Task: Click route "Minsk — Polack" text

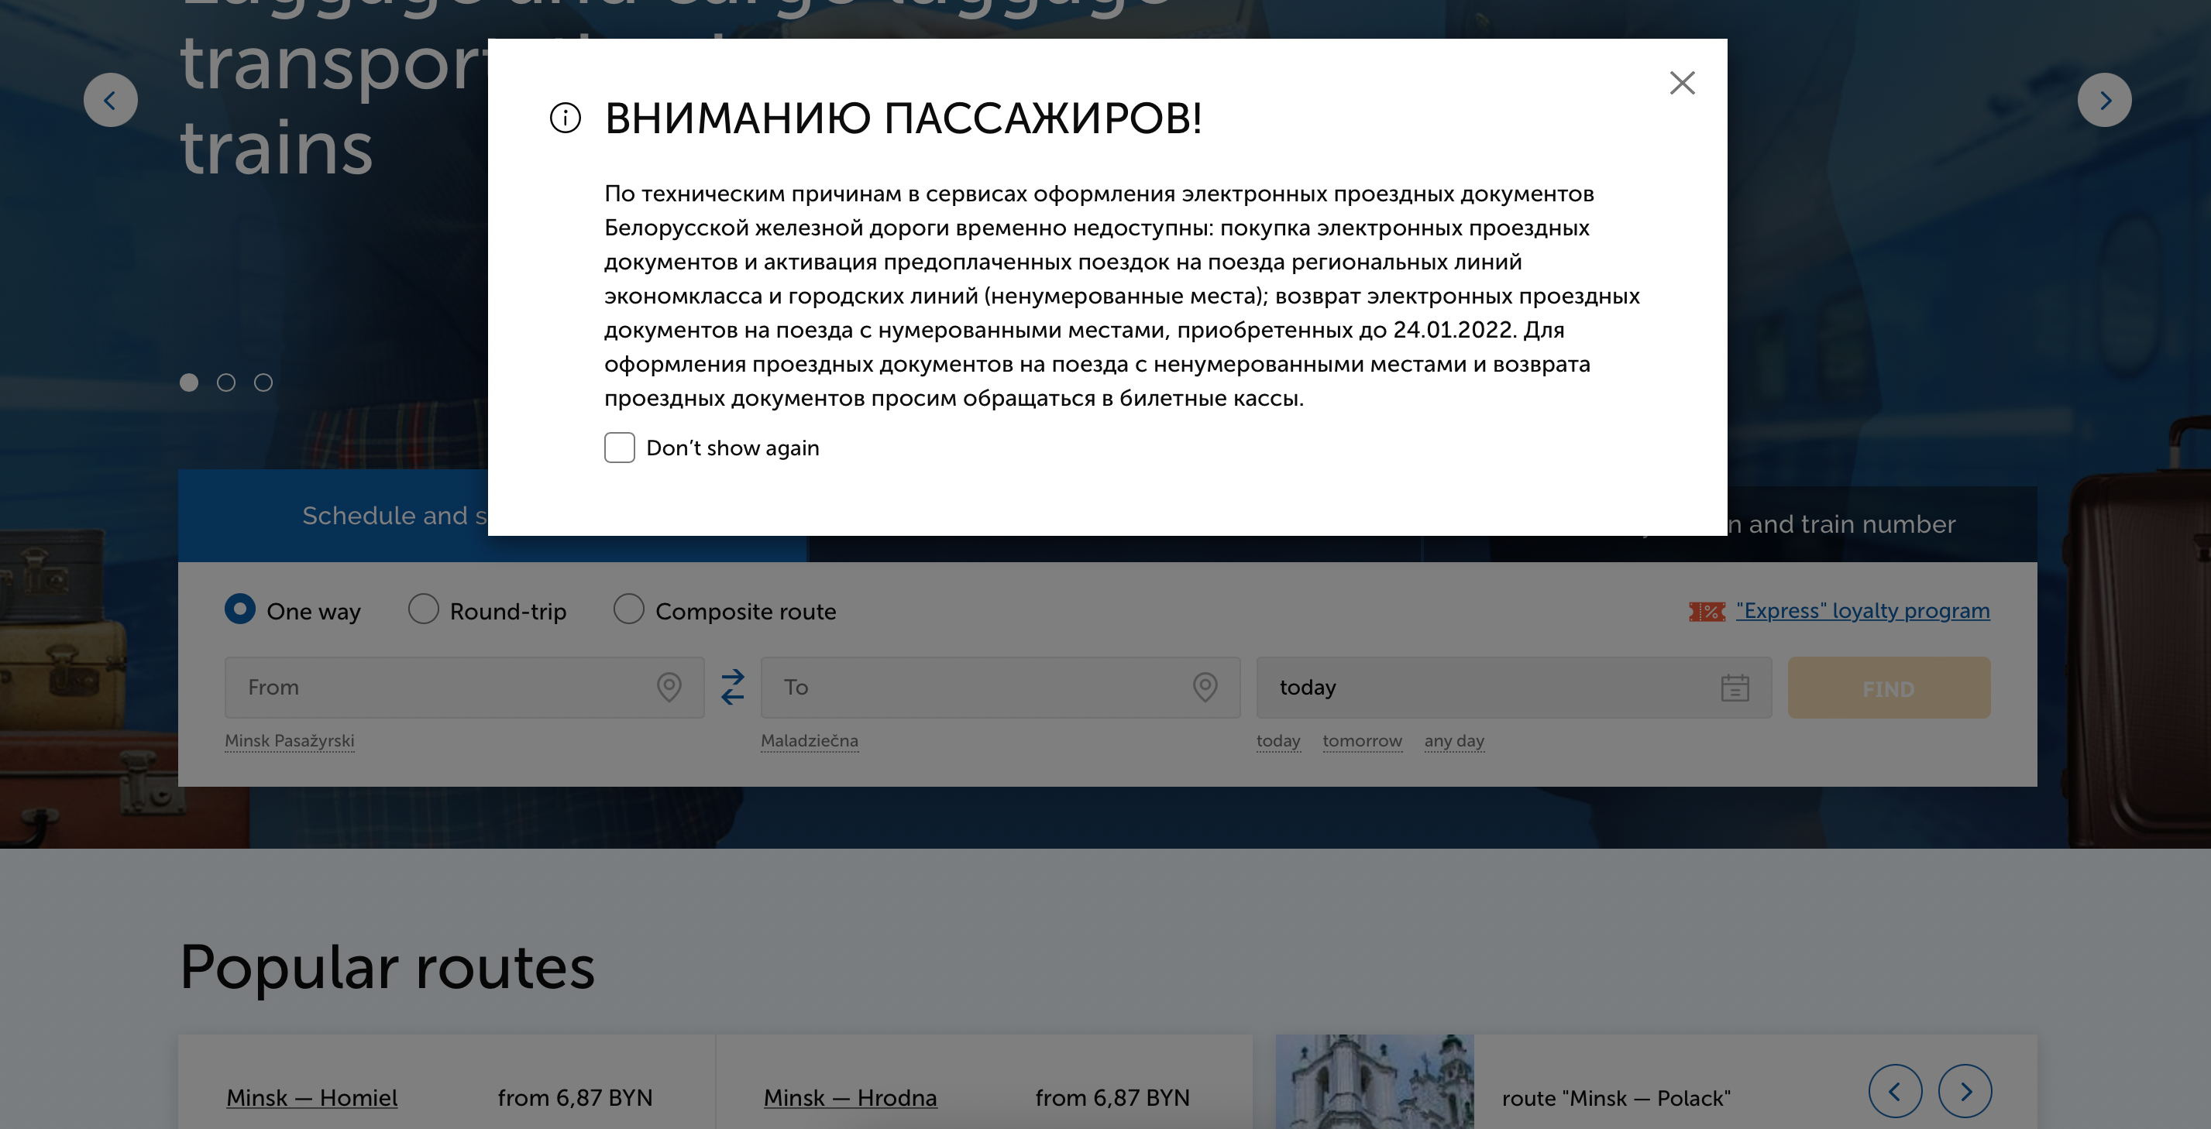Action: [1615, 1098]
